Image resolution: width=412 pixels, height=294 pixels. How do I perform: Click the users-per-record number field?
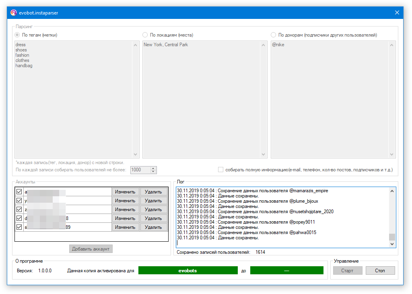(x=140, y=170)
